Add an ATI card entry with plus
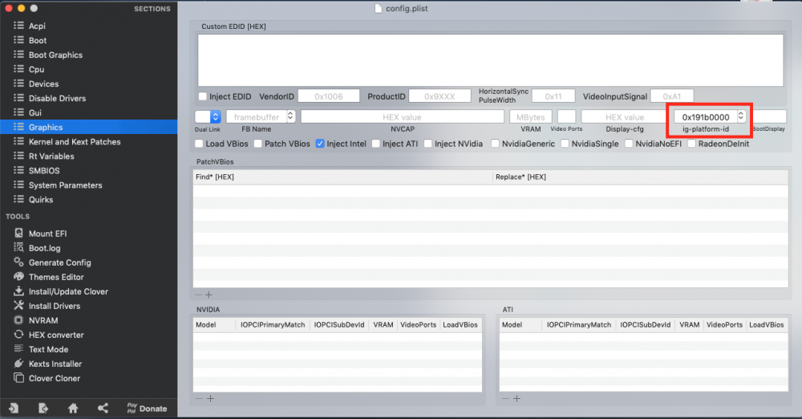This screenshot has height=419, width=802. 516,398
